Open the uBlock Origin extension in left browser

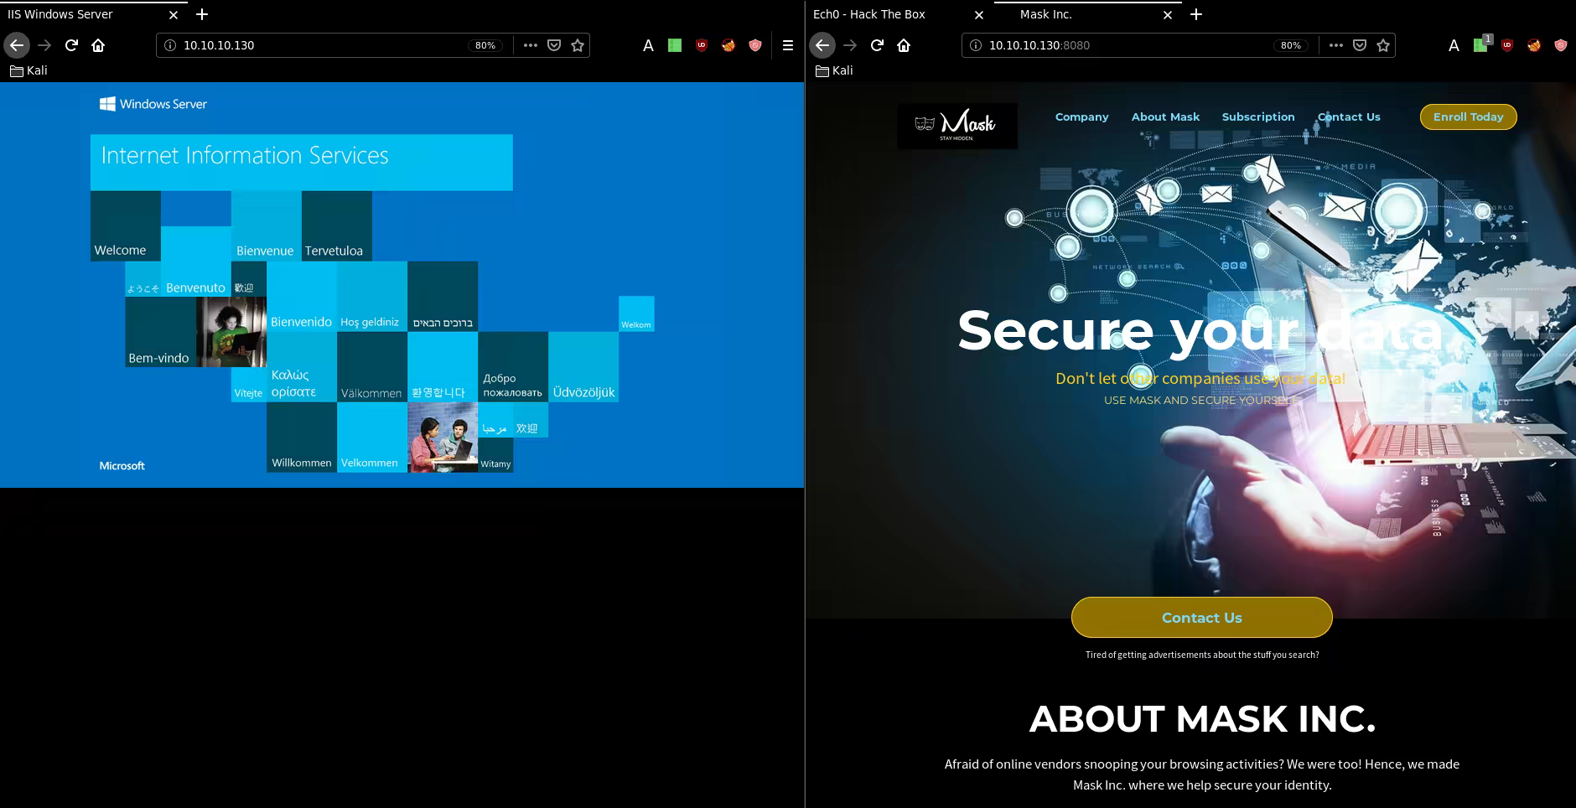[702, 45]
